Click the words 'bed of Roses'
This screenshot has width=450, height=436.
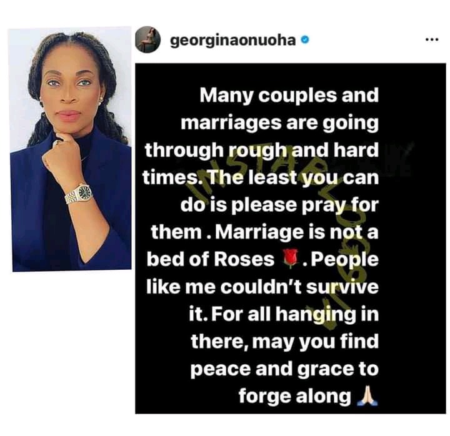(211, 259)
